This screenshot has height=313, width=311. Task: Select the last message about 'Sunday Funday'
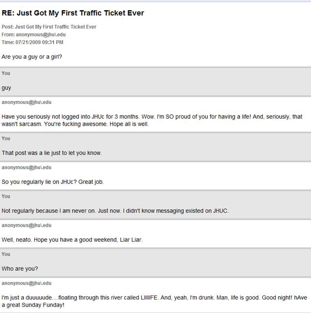(154, 301)
